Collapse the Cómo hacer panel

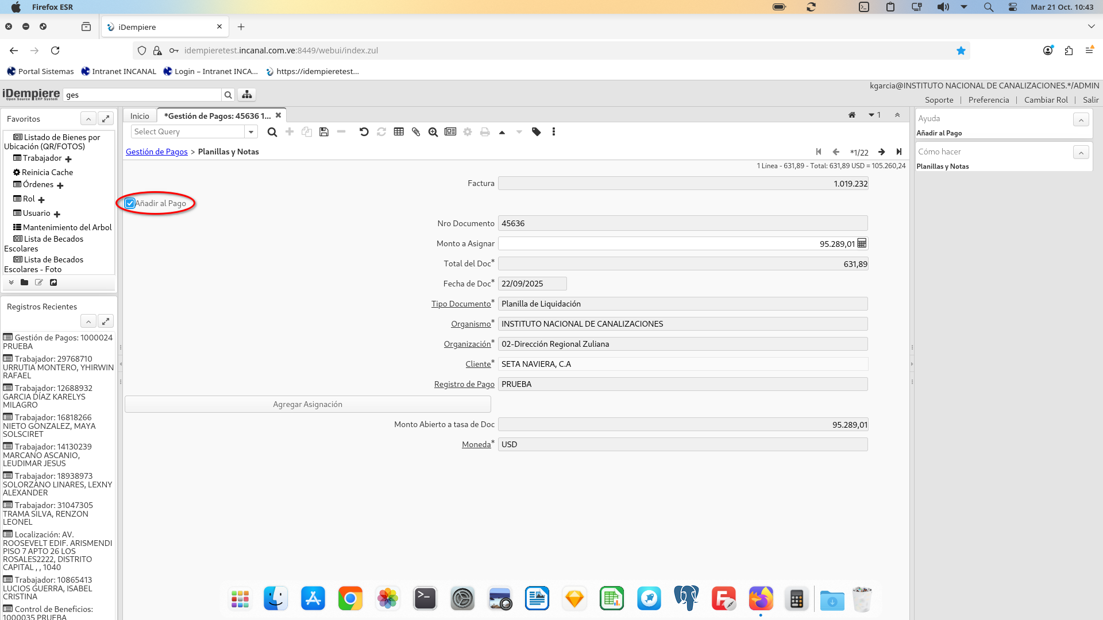click(1081, 153)
